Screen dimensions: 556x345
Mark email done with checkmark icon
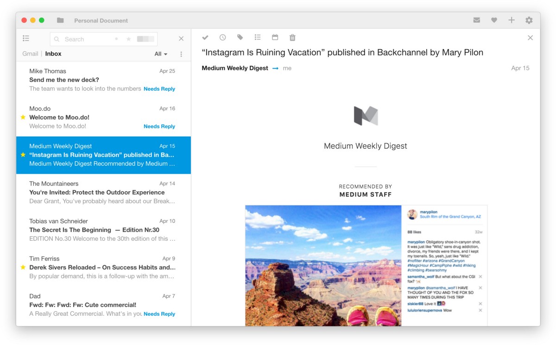pos(205,38)
